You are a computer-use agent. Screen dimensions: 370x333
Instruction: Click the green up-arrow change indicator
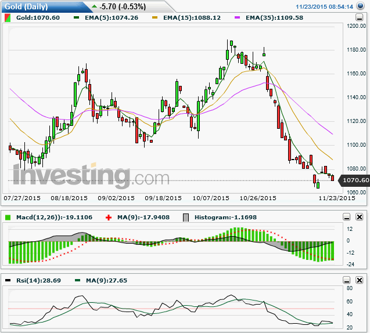tap(94, 6)
